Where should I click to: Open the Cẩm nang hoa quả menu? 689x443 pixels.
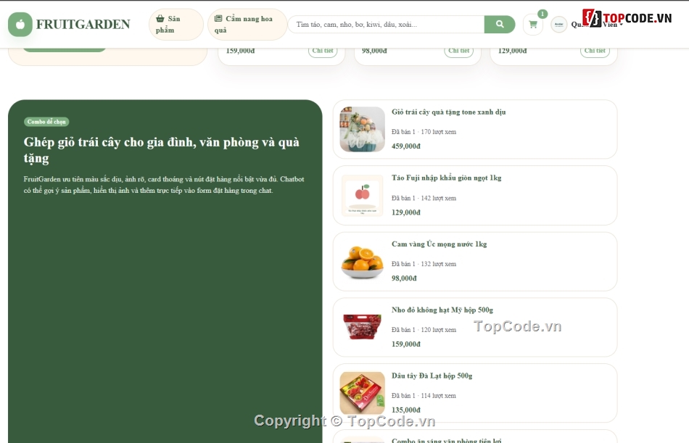(247, 24)
